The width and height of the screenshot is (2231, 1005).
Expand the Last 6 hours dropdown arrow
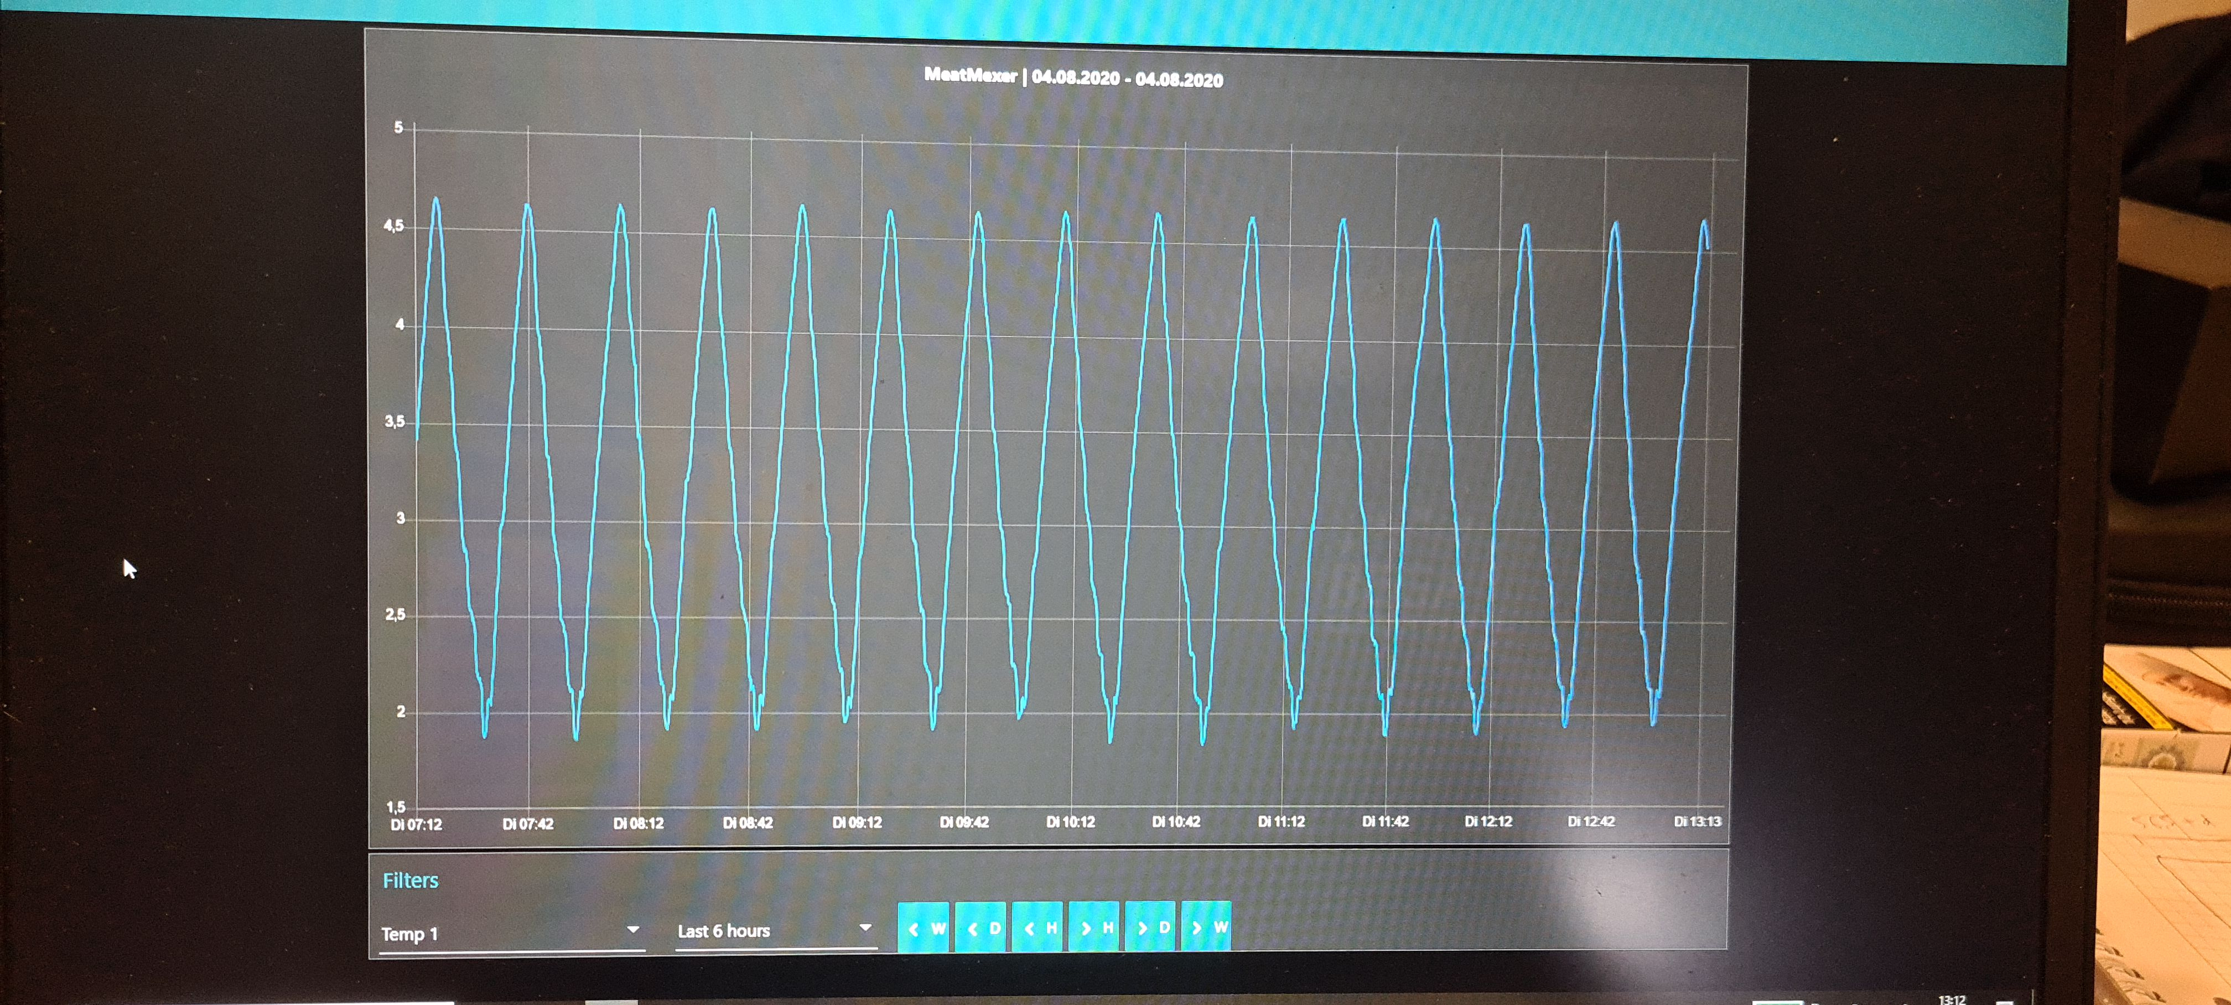coord(864,928)
